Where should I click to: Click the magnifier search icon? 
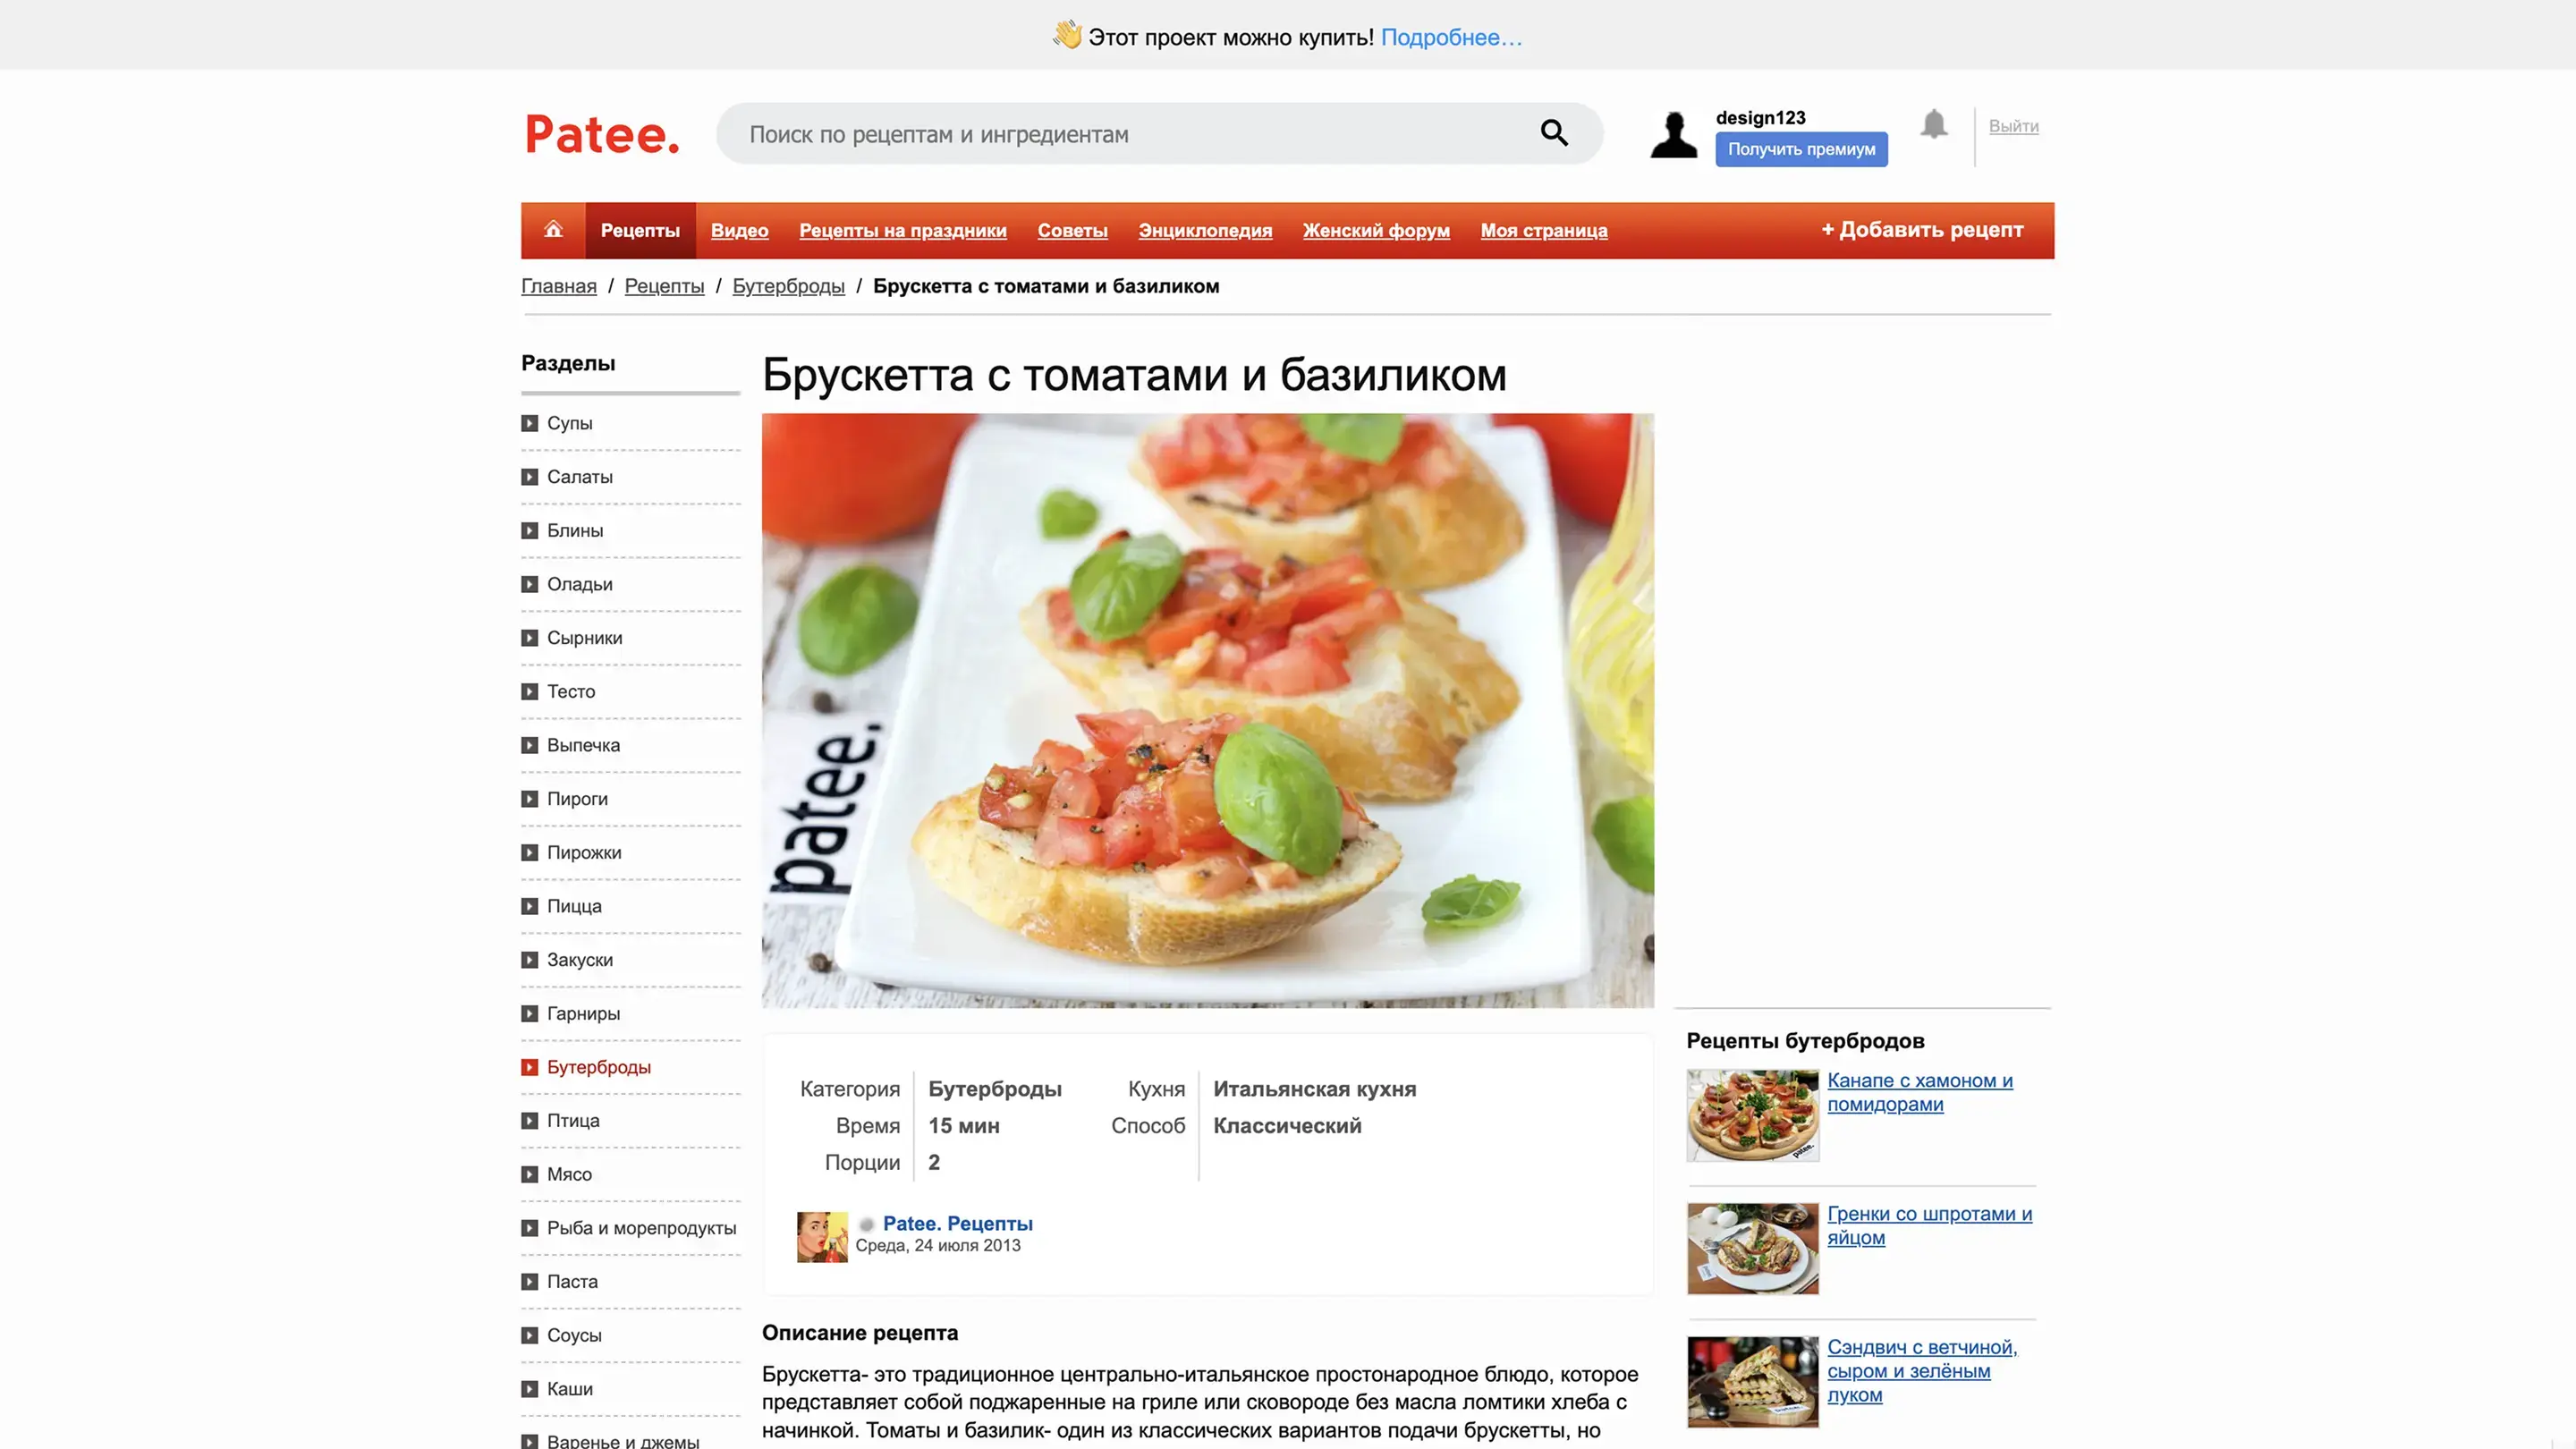(x=1553, y=133)
